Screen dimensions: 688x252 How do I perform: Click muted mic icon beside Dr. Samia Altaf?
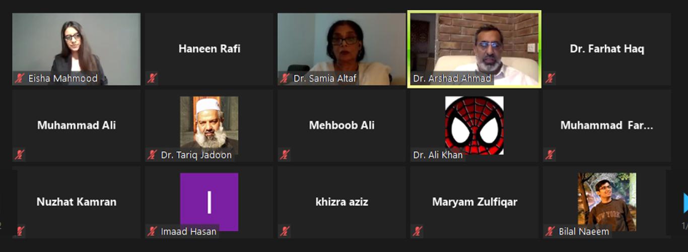(x=285, y=78)
